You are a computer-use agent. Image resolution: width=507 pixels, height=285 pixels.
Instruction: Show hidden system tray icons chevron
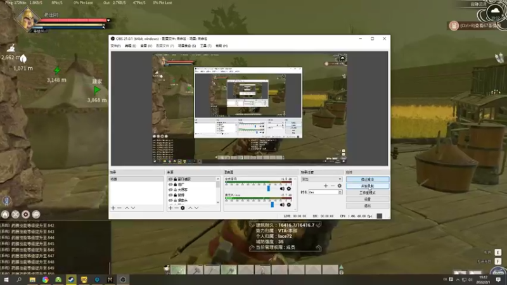(x=458, y=279)
